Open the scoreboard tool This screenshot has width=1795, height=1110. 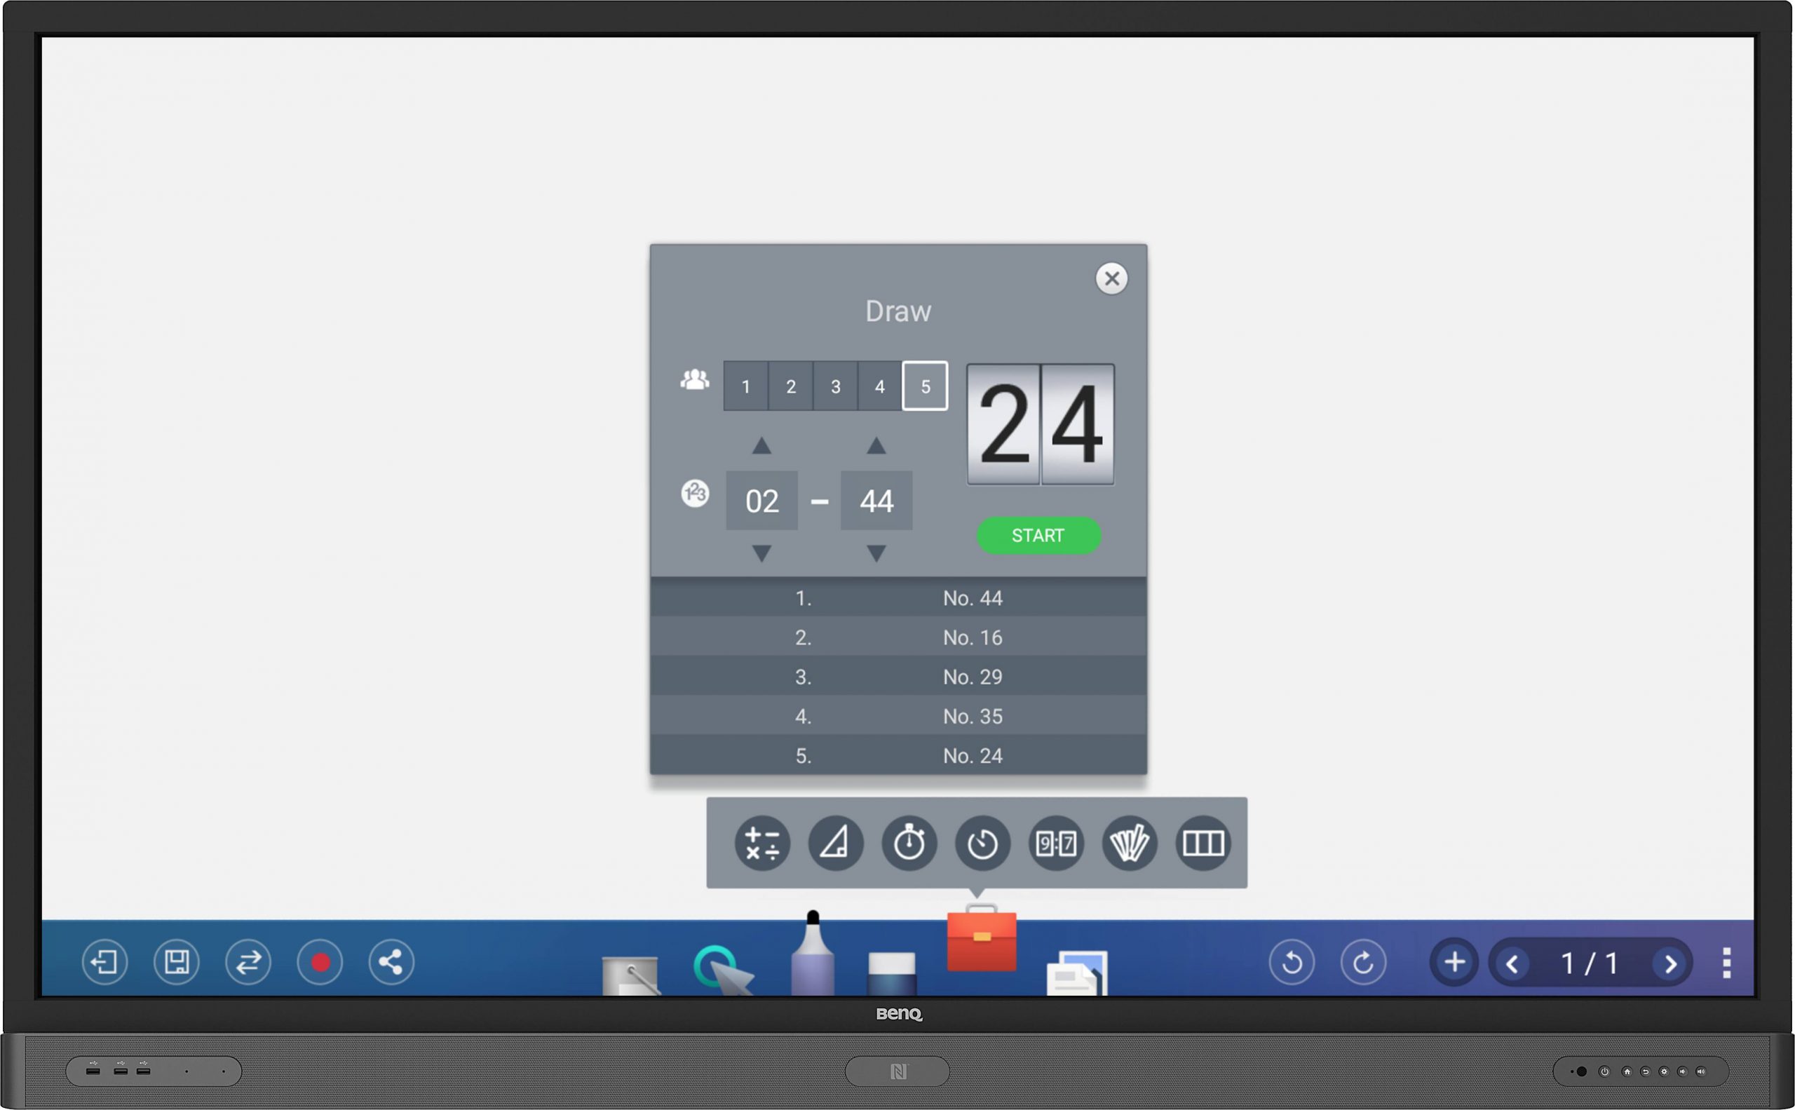(x=1056, y=843)
